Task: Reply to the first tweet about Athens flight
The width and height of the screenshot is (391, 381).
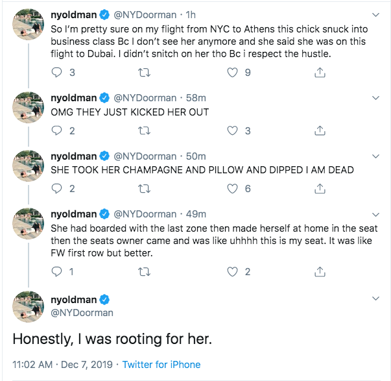Action: tap(58, 73)
